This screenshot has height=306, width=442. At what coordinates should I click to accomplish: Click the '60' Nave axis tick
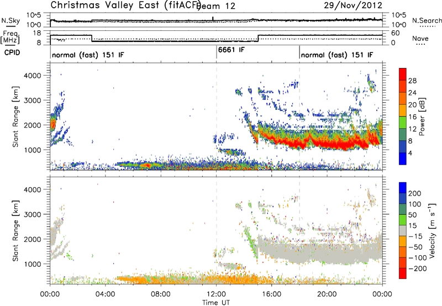[395, 33]
